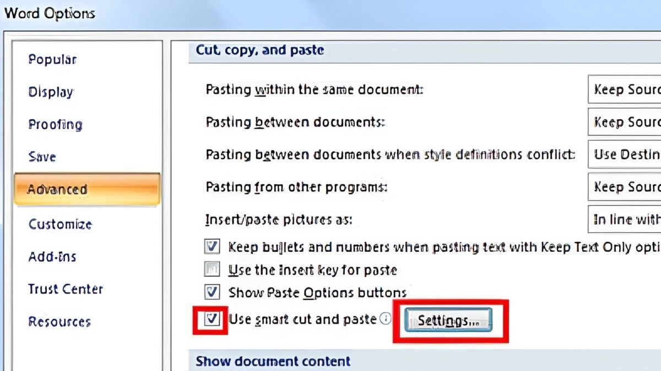This screenshot has width=661, height=371.
Task: Click the info icon beside smart cut and paste
Action: pyautogui.click(x=386, y=319)
